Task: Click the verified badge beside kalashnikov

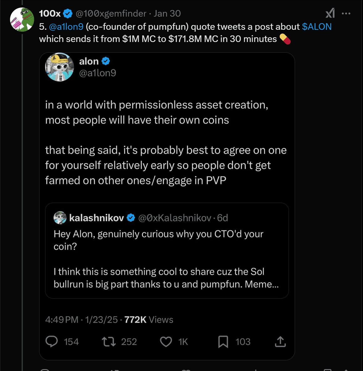Action: (131, 218)
